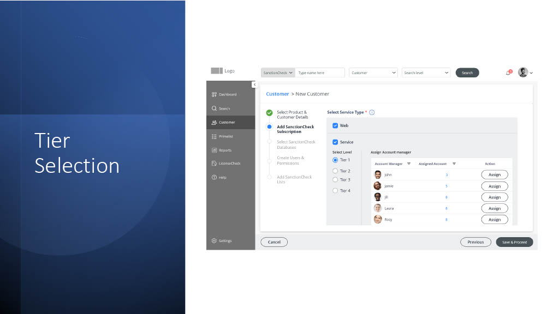Open LicenseCheck from the sidebar menu
Image resolution: width=559 pixels, height=314 pixels.
point(231,164)
